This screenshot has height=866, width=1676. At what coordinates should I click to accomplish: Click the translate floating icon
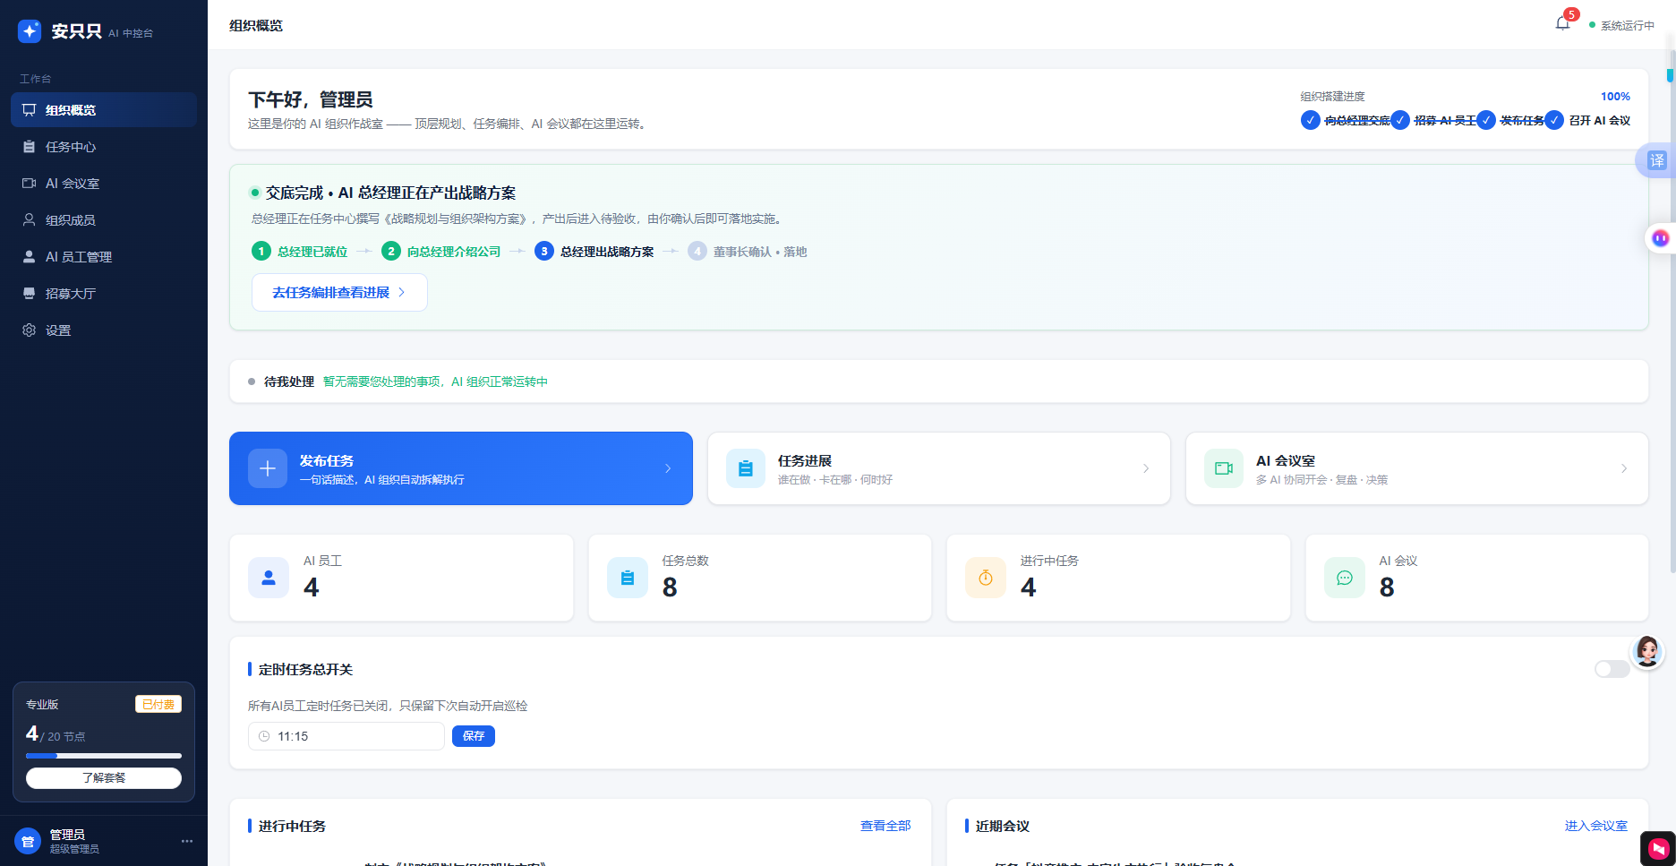1657,160
